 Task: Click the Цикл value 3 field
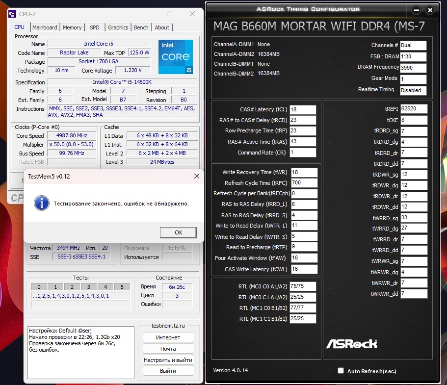[177, 296]
